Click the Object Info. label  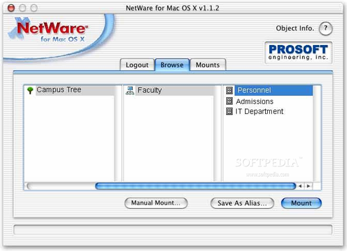pyautogui.click(x=295, y=28)
